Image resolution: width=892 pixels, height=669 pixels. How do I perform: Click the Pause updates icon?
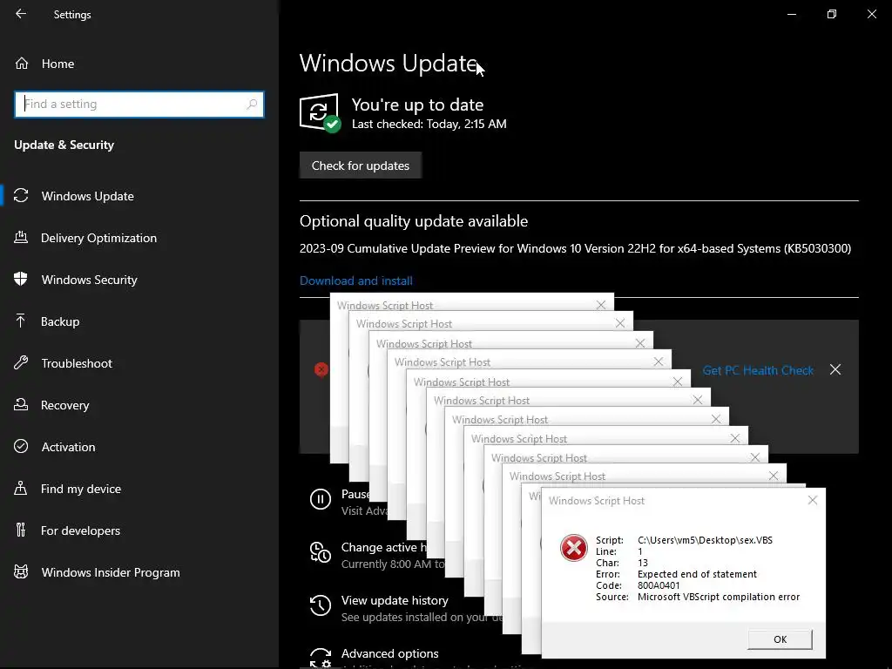click(321, 499)
